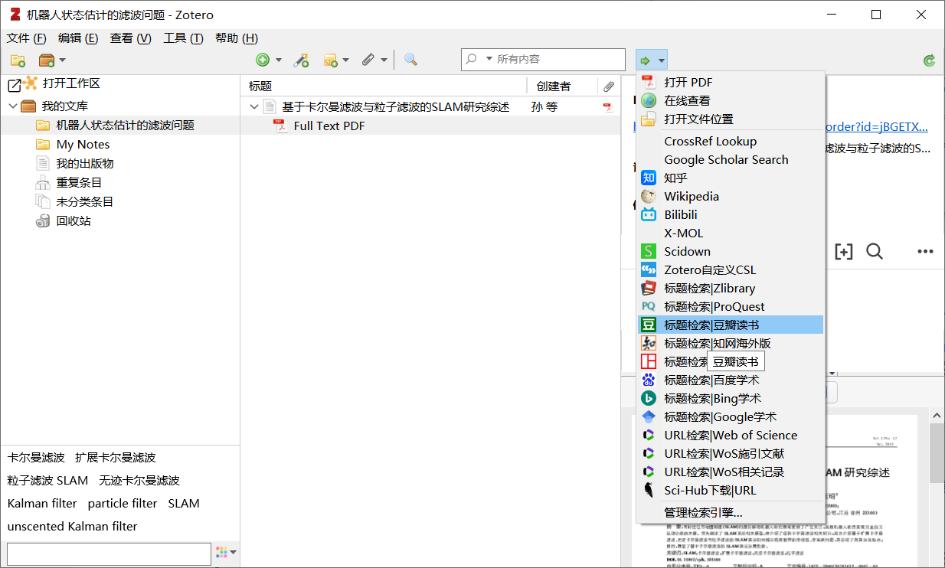Click the particle filter tag
This screenshot has height=568, width=945.
(x=123, y=503)
